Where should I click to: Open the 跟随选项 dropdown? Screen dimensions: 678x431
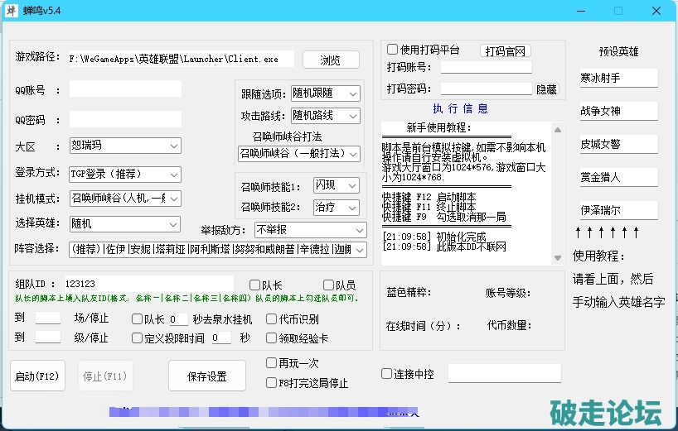pyautogui.click(x=325, y=93)
